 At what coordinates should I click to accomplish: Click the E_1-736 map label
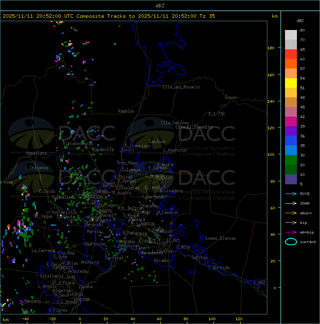[217, 114]
